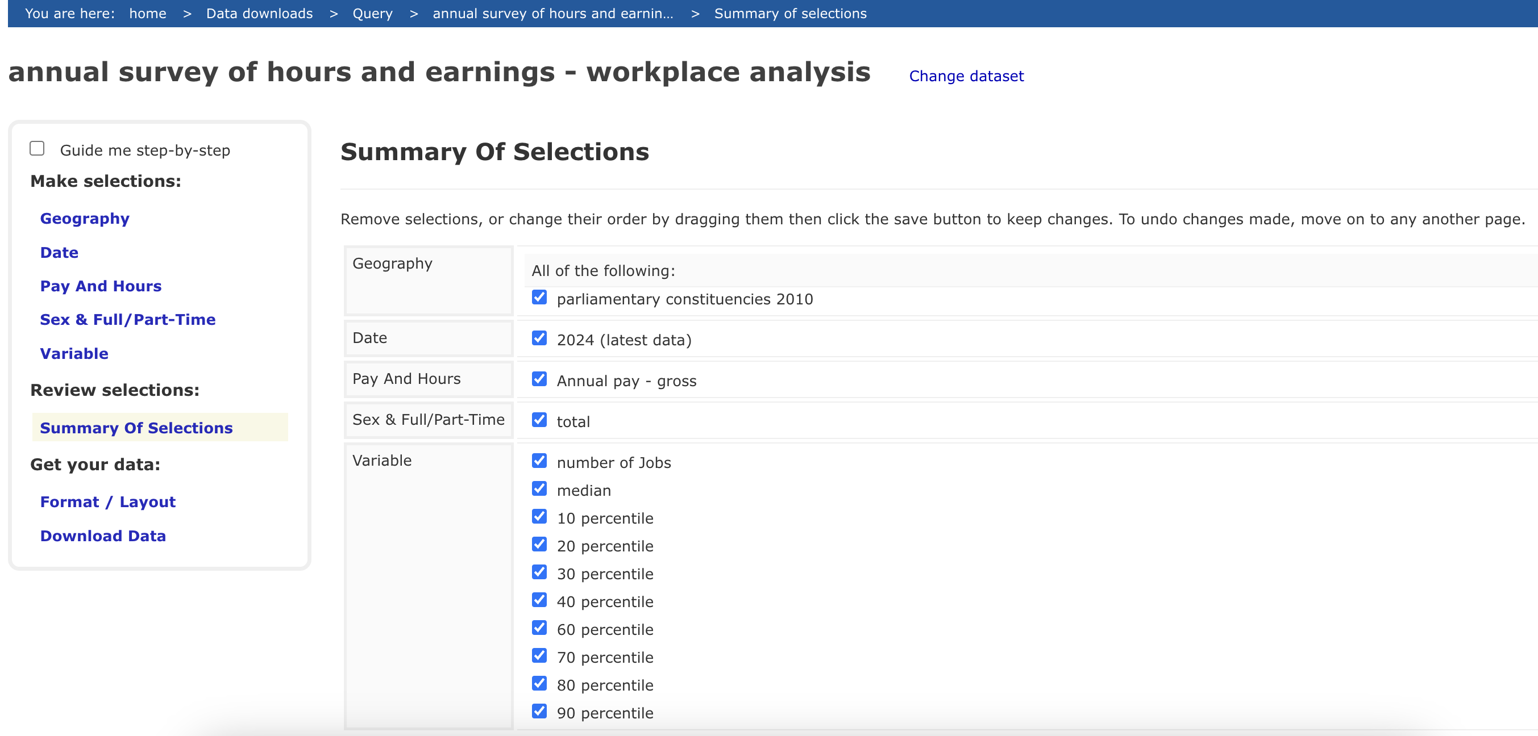Open Format / Layout options

pos(107,502)
